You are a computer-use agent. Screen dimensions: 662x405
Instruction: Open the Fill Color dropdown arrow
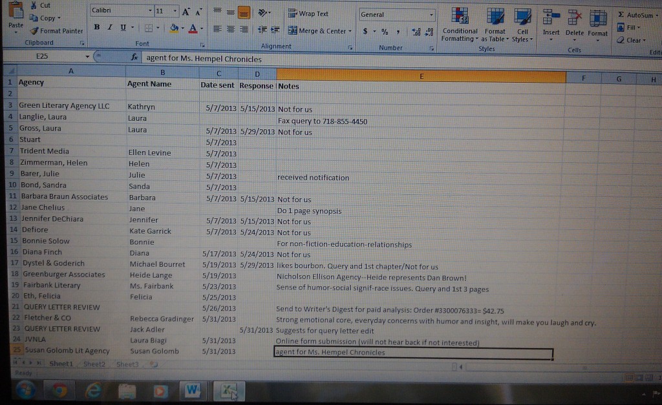coord(182,28)
